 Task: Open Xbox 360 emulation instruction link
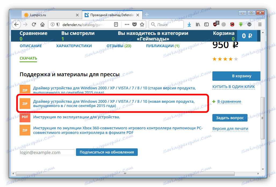(x=118, y=130)
